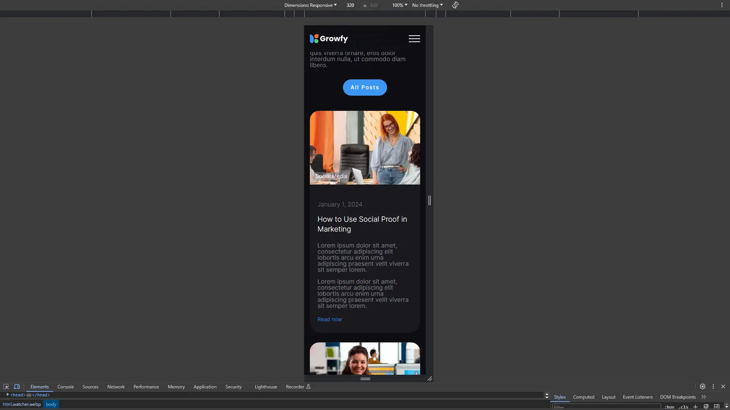Open the Performance tab
This screenshot has height=410, width=730.
coord(146,386)
